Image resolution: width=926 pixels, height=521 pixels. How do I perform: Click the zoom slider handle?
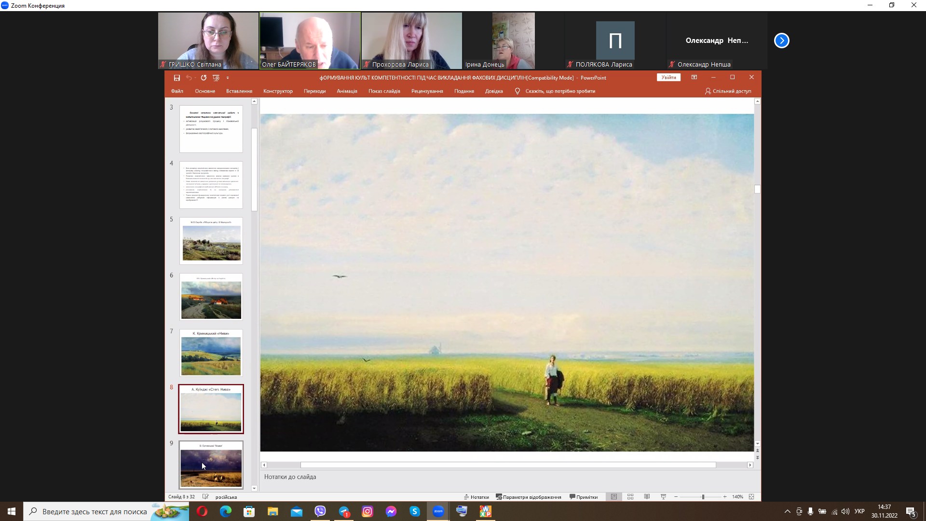703,497
